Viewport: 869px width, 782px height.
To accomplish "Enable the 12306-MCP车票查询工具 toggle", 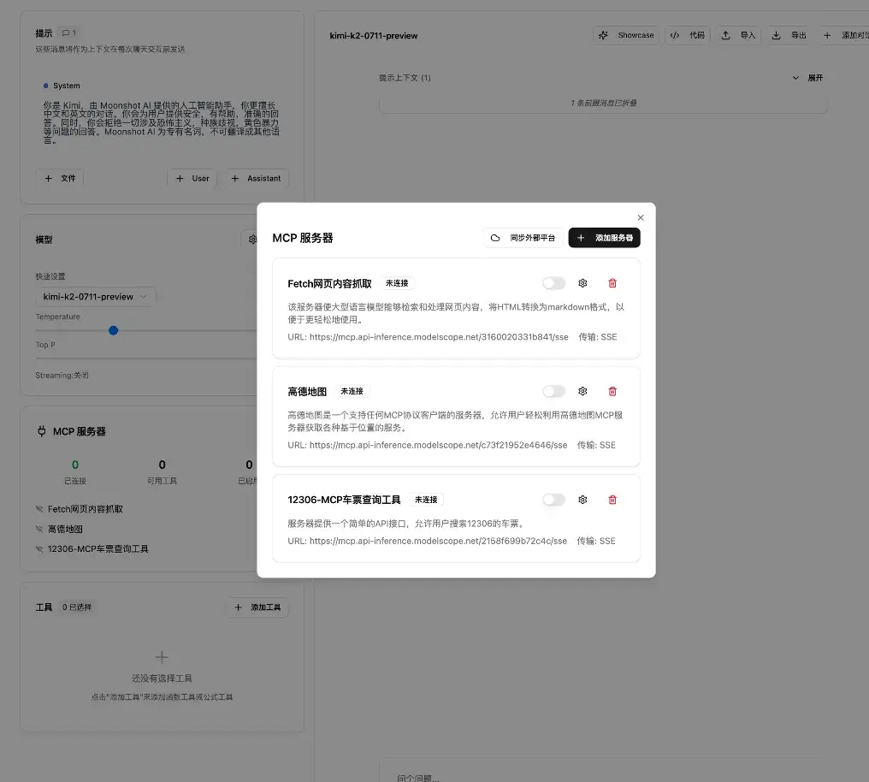I will pyautogui.click(x=553, y=499).
